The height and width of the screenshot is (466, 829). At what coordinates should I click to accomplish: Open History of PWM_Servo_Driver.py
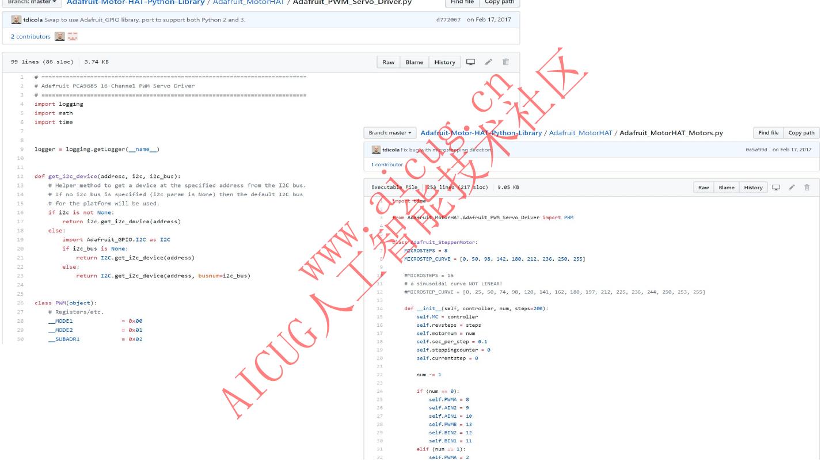click(x=444, y=62)
